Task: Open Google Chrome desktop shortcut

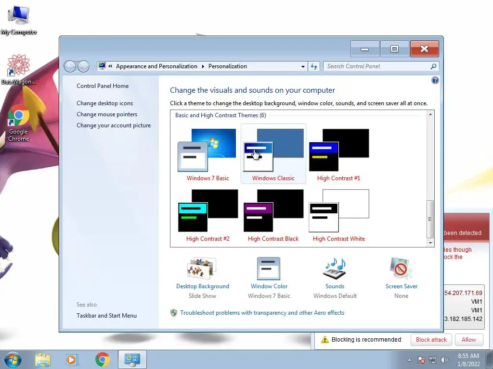Action: tap(19, 123)
